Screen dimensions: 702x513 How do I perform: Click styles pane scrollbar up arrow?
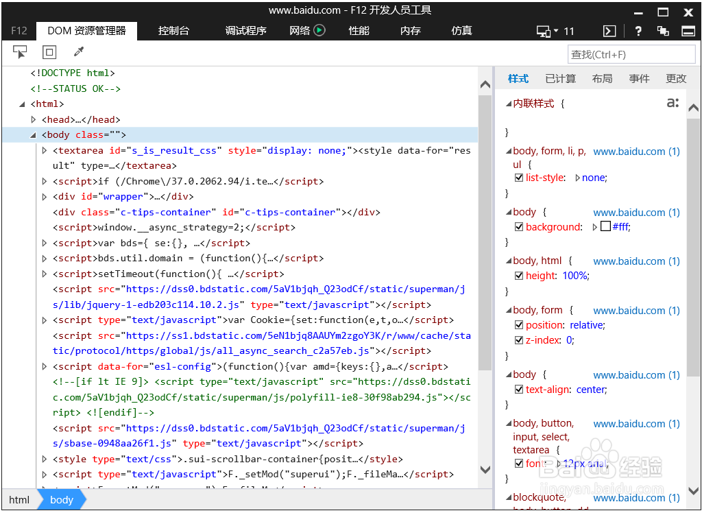[x=693, y=107]
